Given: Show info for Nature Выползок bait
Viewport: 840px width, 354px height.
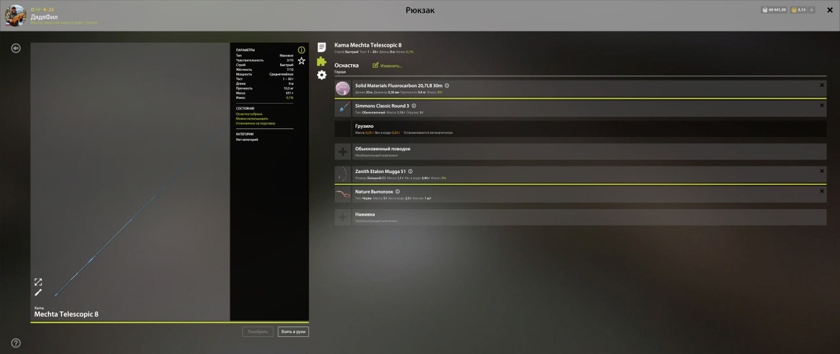Looking at the screenshot, I should tap(397, 191).
